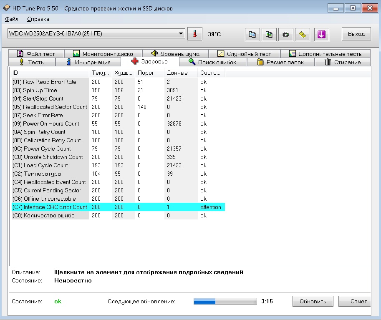The image size is (381, 320).
Task: Select the (0C) Power Cycle Count row
Action: pos(118,149)
